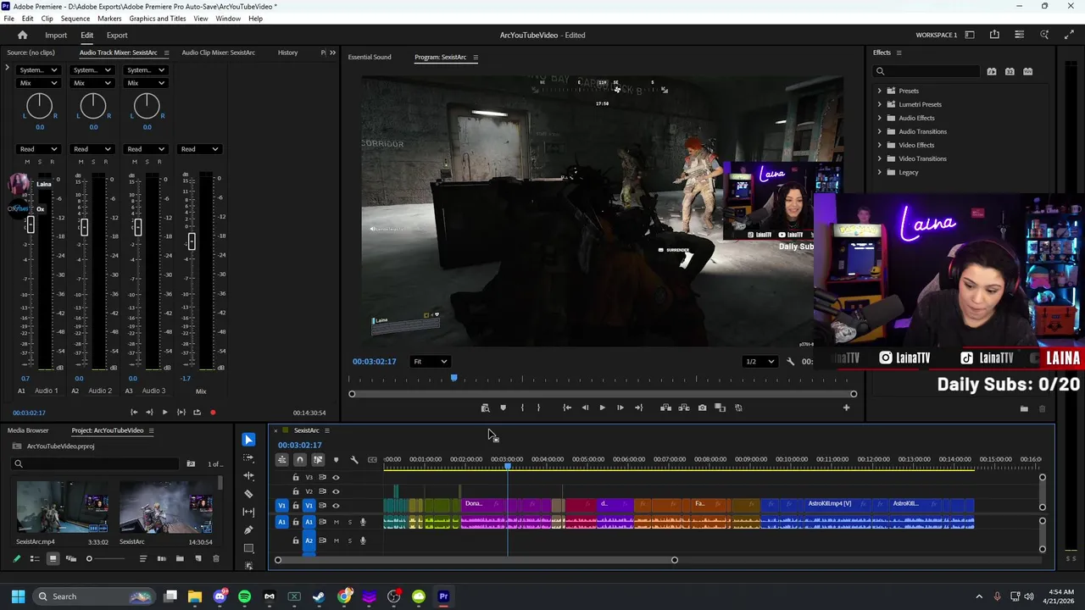Click the Audio 2 pan knob
Screen dimensions: 1085x610
click(92, 106)
